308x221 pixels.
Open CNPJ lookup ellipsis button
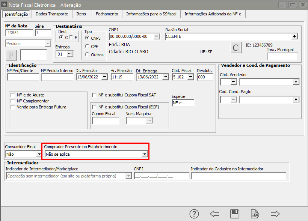[157, 36]
